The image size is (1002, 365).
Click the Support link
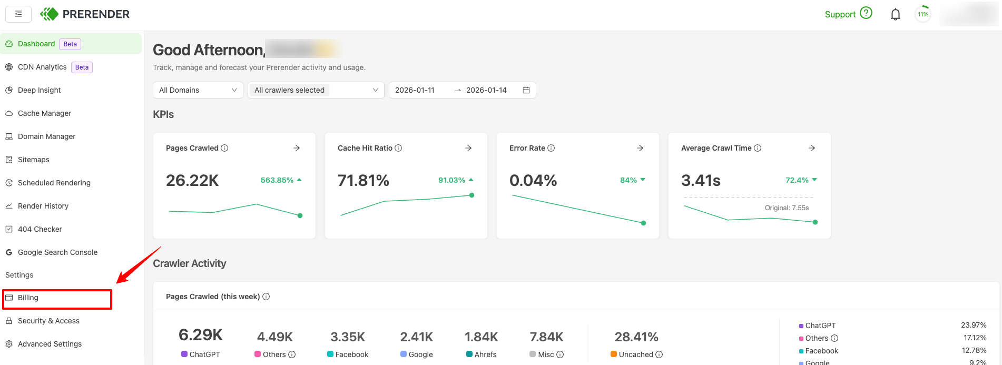[x=840, y=15]
